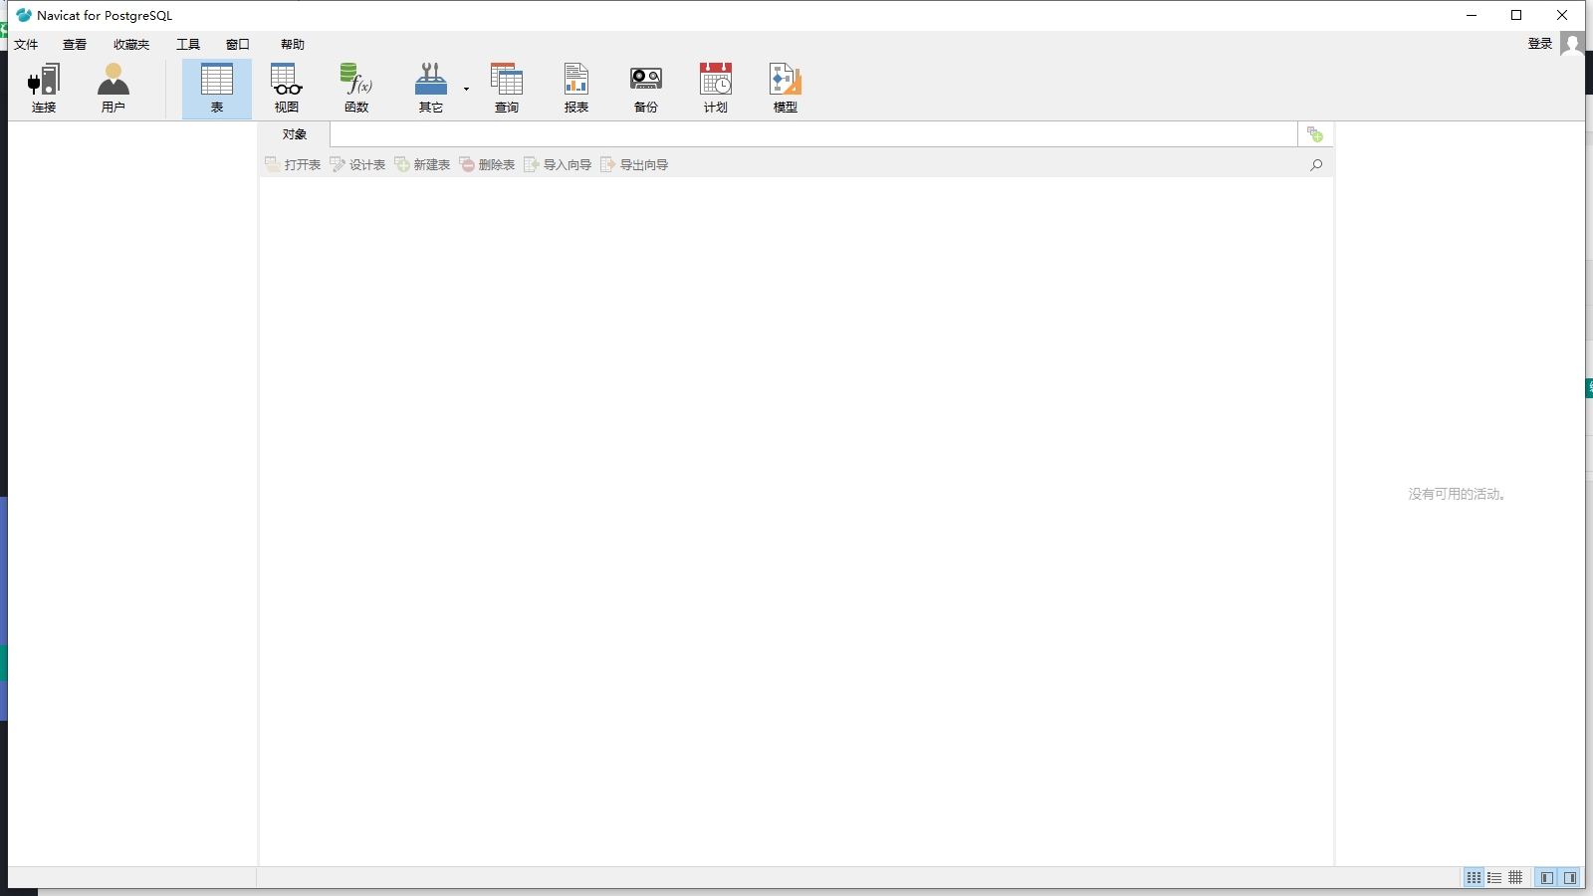Screen dimensions: 1593x896
Task: Switch to ER diagram view in status bar
Action: tap(1515, 878)
